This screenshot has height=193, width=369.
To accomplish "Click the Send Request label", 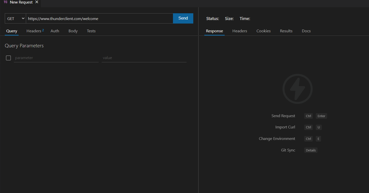I will (x=283, y=116).
